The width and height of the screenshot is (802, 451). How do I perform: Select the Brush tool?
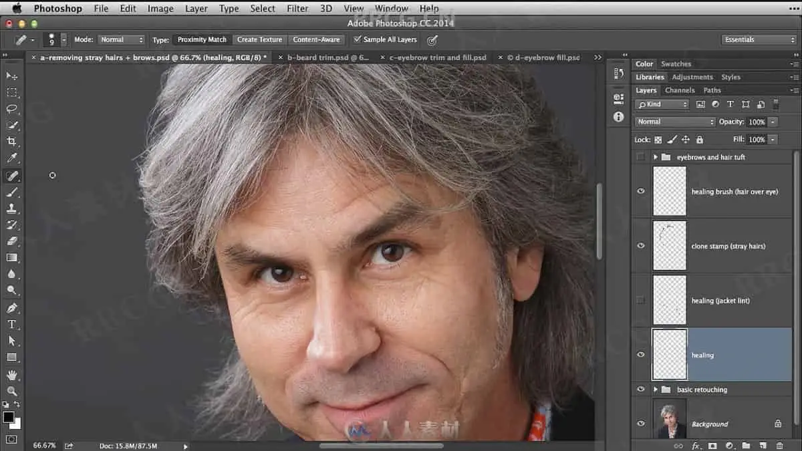[11, 192]
